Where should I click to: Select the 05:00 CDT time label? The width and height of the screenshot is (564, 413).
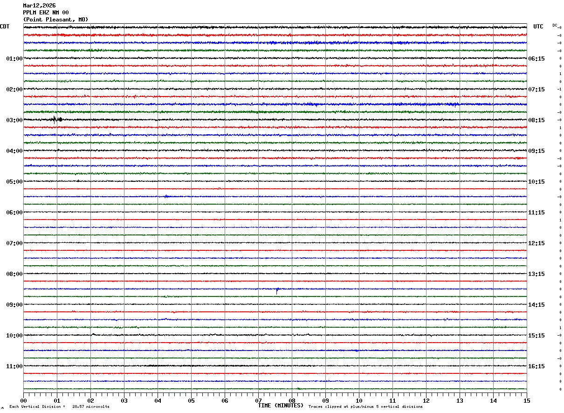tap(14, 182)
